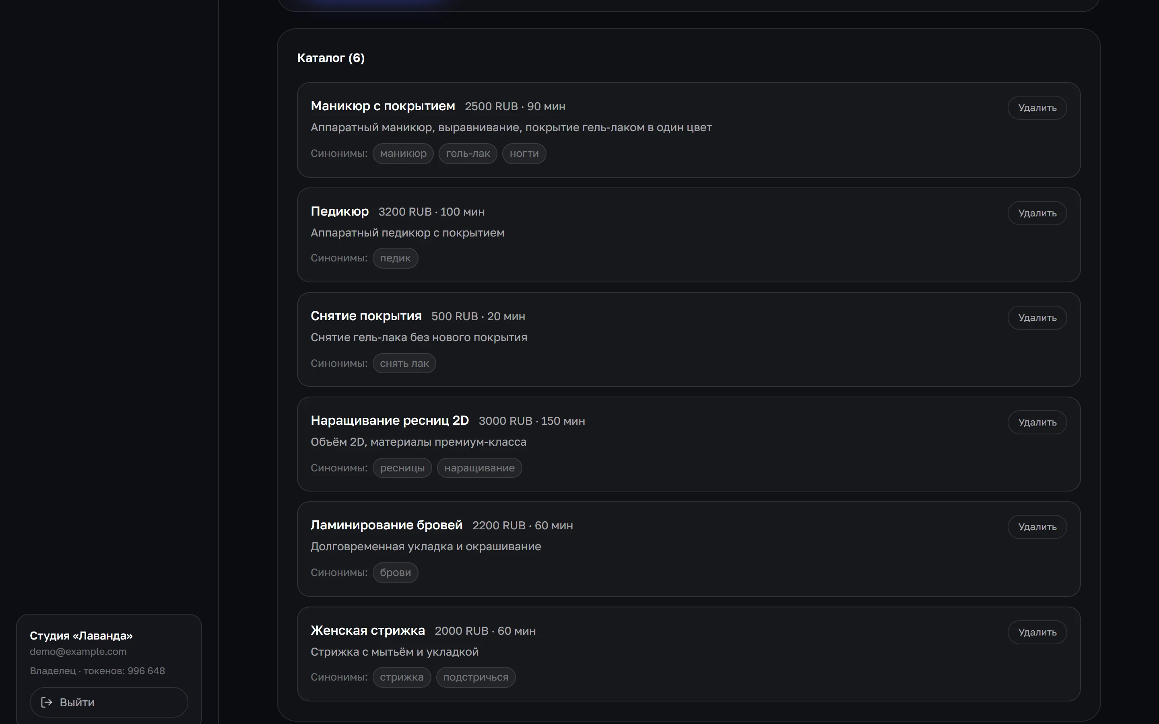This screenshot has height=724, width=1159.
Task: Click the маникюр synonym chip
Action: point(403,153)
